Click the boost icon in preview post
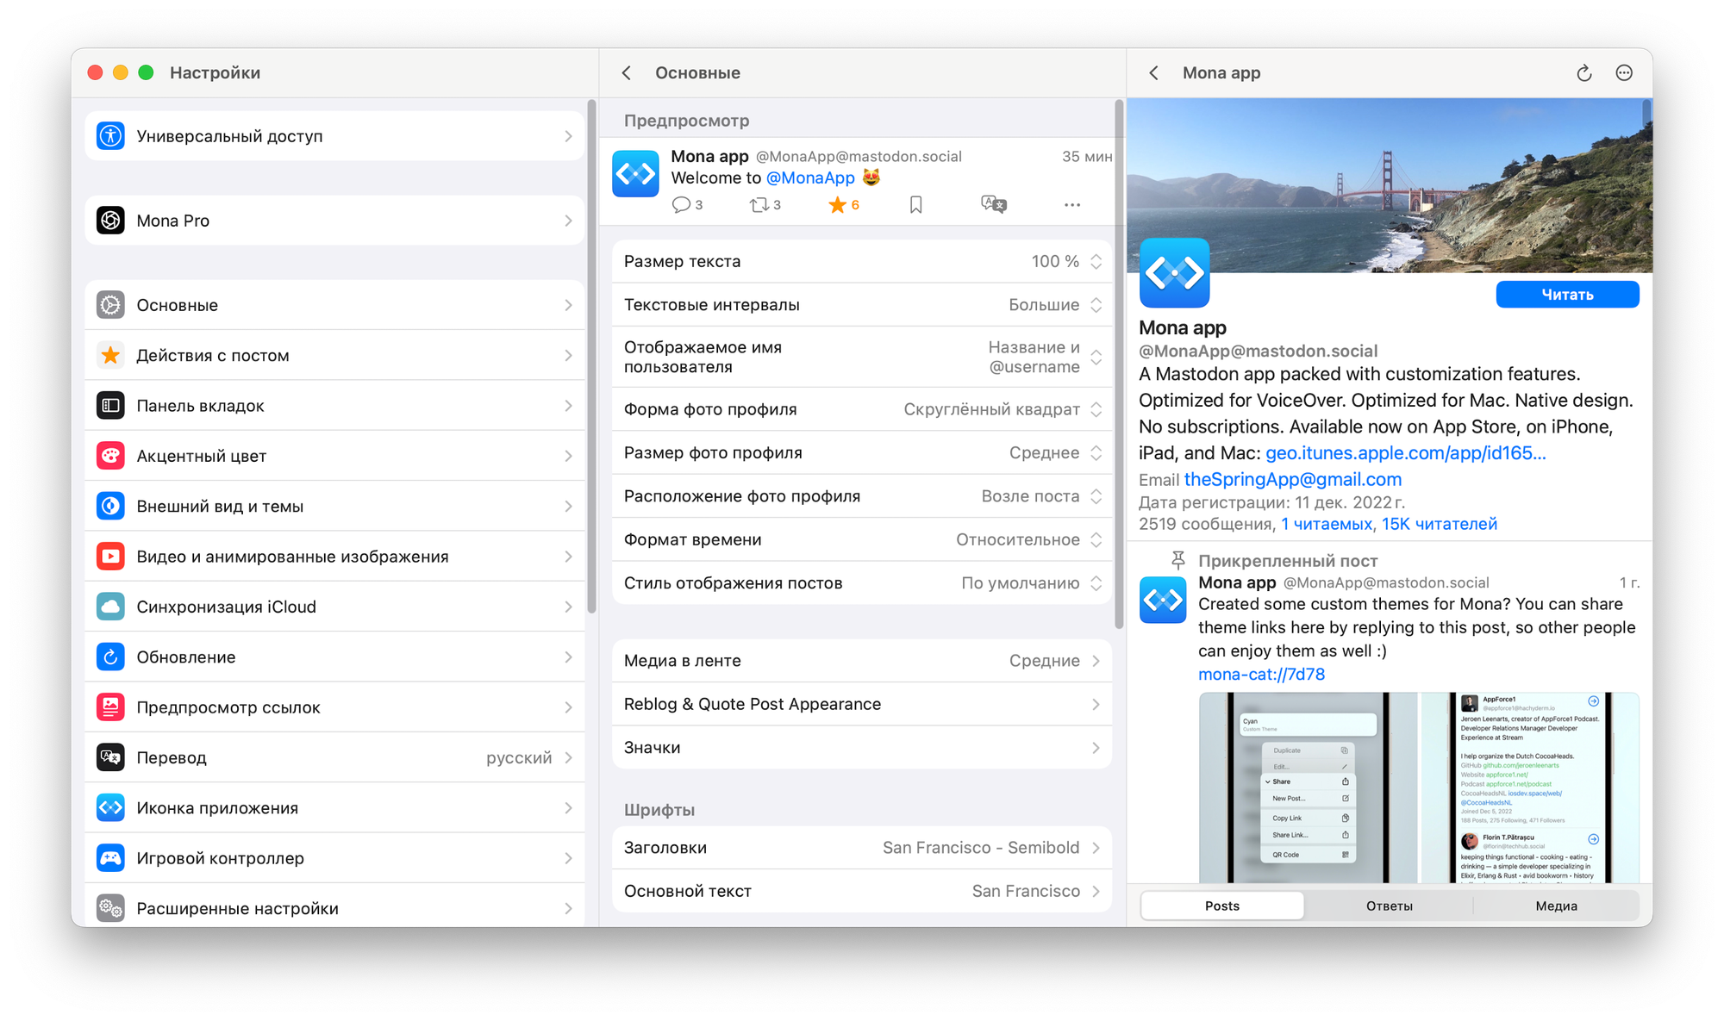 (759, 205)
